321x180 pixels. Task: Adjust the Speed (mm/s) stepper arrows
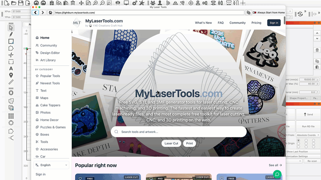point(318,79)
